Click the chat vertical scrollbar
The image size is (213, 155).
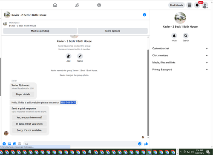coord(148,92)
